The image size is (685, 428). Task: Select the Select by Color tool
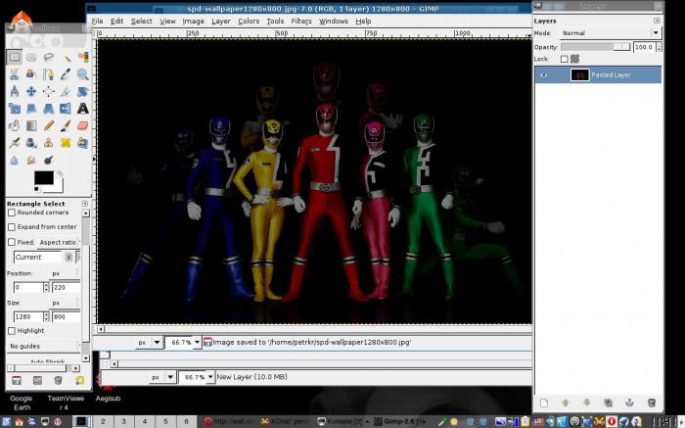click(82, 57)
